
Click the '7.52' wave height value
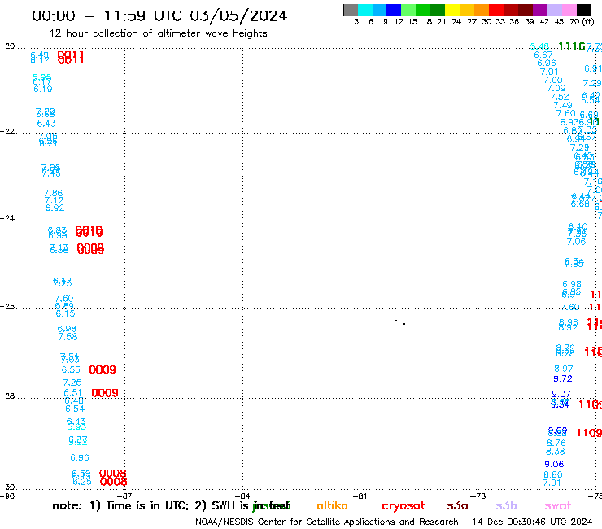(559, 97)
